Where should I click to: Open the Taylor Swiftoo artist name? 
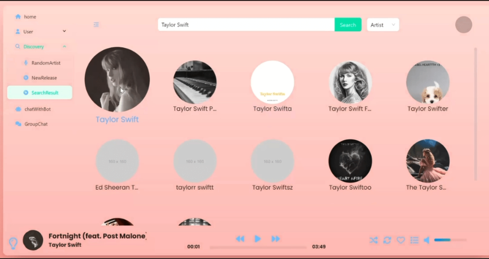point(350,187)
